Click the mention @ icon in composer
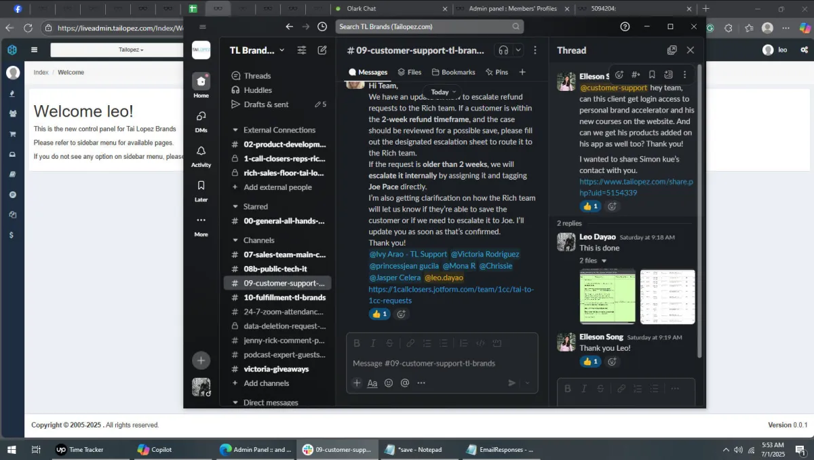The height and width of the screenshot is (460, 814). (x=405, y=383)
